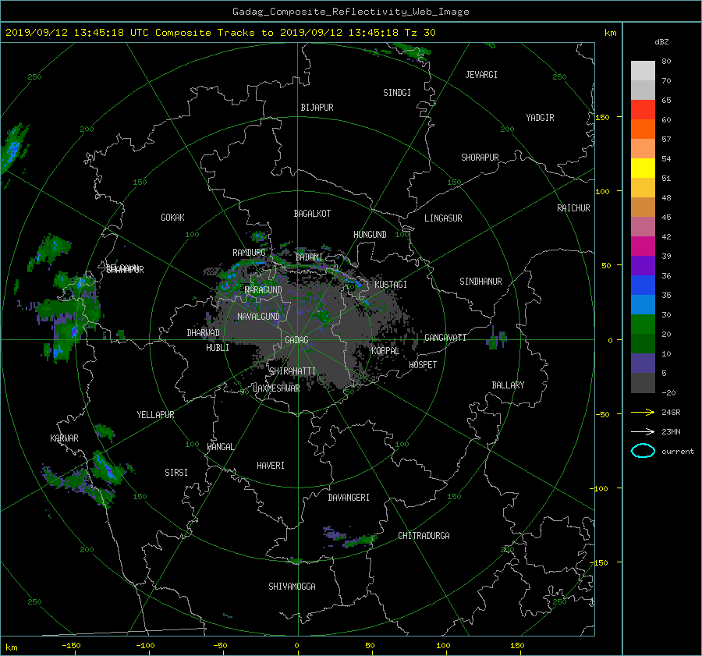
Task: Click the cyan 'current' ellipse legend icon
Action: 643,451
